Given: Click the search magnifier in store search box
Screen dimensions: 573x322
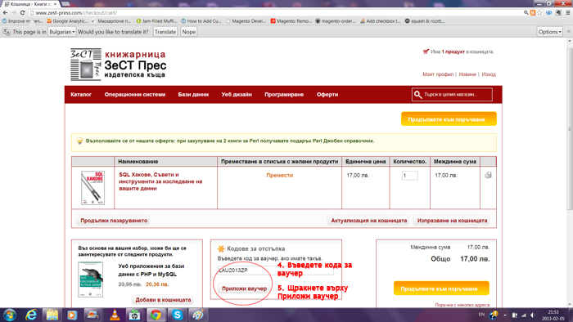Looking at the screenshot, I should coord(417,95).
